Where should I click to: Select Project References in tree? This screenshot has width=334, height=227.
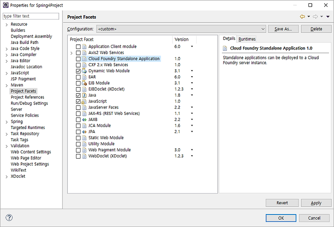(27, 97)
